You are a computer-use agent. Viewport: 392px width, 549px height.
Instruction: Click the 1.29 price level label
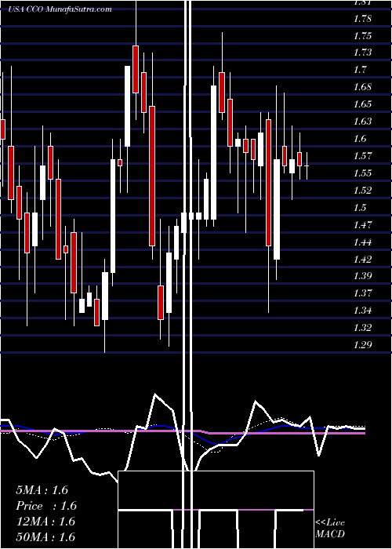pos(362,345)
